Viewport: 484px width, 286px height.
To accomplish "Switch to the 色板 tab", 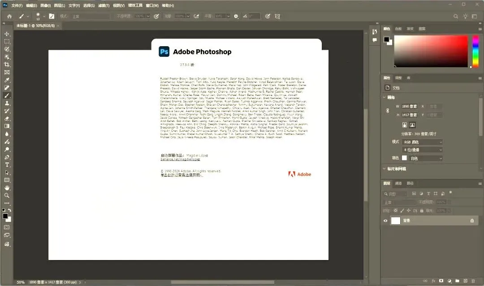I will (398, 29).
